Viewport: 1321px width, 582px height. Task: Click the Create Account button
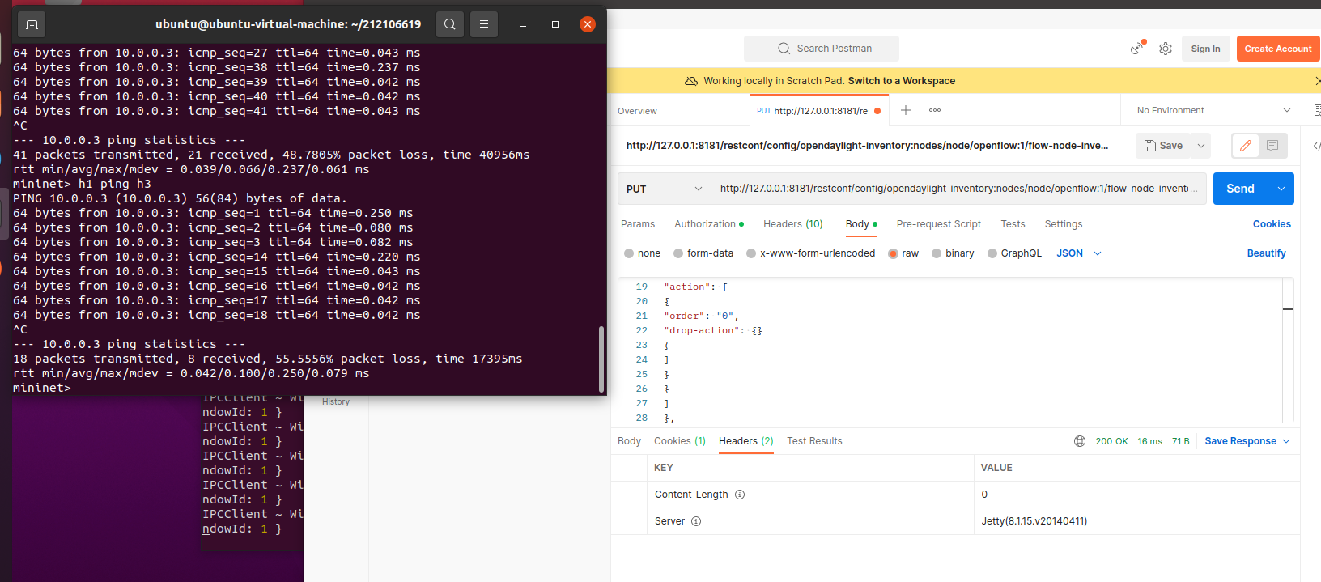tap(1278, 49)
